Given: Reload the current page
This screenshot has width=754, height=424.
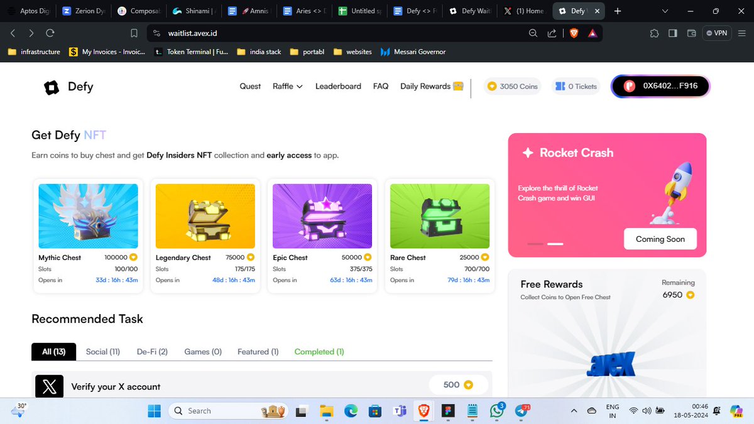Looking at the screenshot, I should pyautogui.click(x=50, y=33).
